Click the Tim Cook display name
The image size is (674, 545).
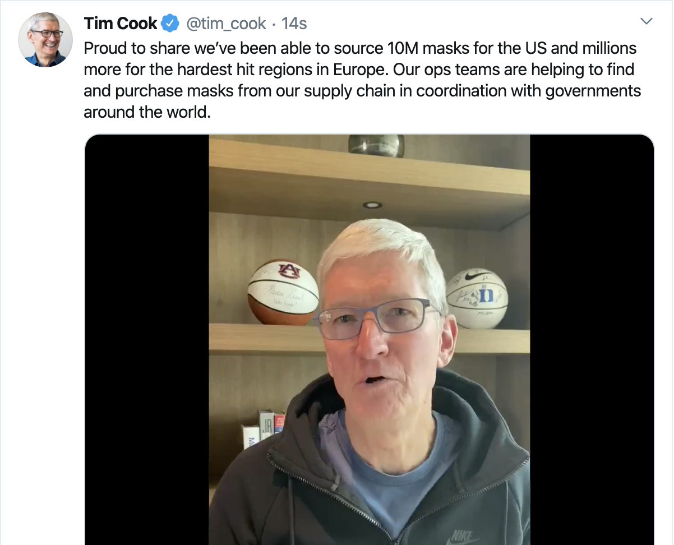[x=121, y=24]
